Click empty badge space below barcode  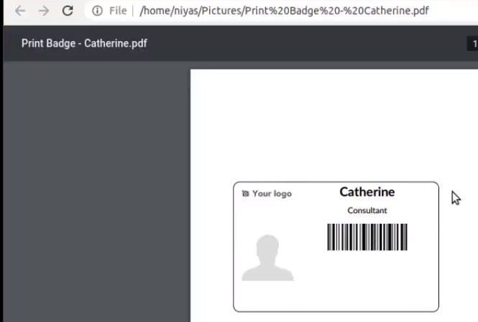(367, 280)
